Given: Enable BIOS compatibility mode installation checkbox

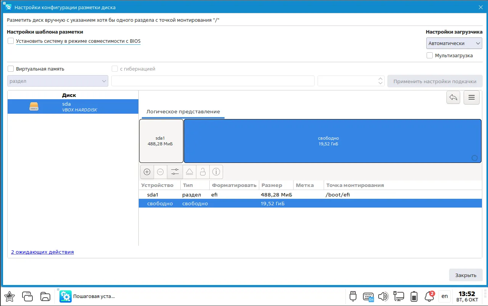Looking at the screenshot, I should click(11, 41).
